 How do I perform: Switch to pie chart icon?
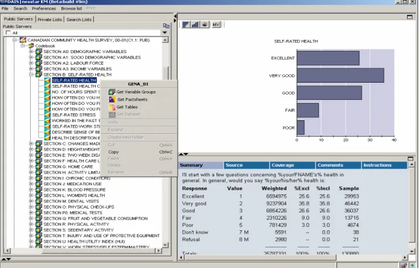(205, 25)
